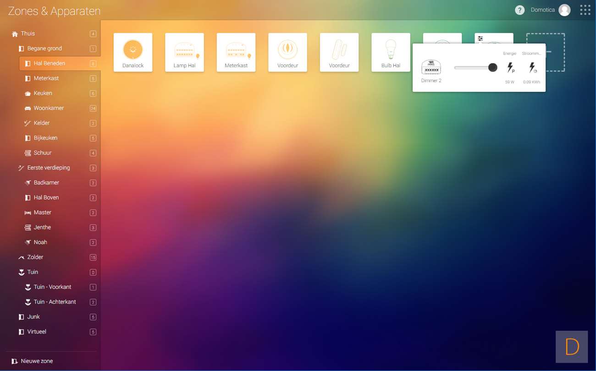Click the 59 W power reading
Viewport: 596px width, 371px height.
point(510,82)
